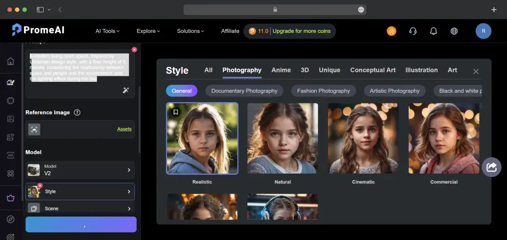Image resolution: width=507 pixels, height=240 pixels.
Task: Select Artistic Photography filter
Action: click(x=394, y=91)
